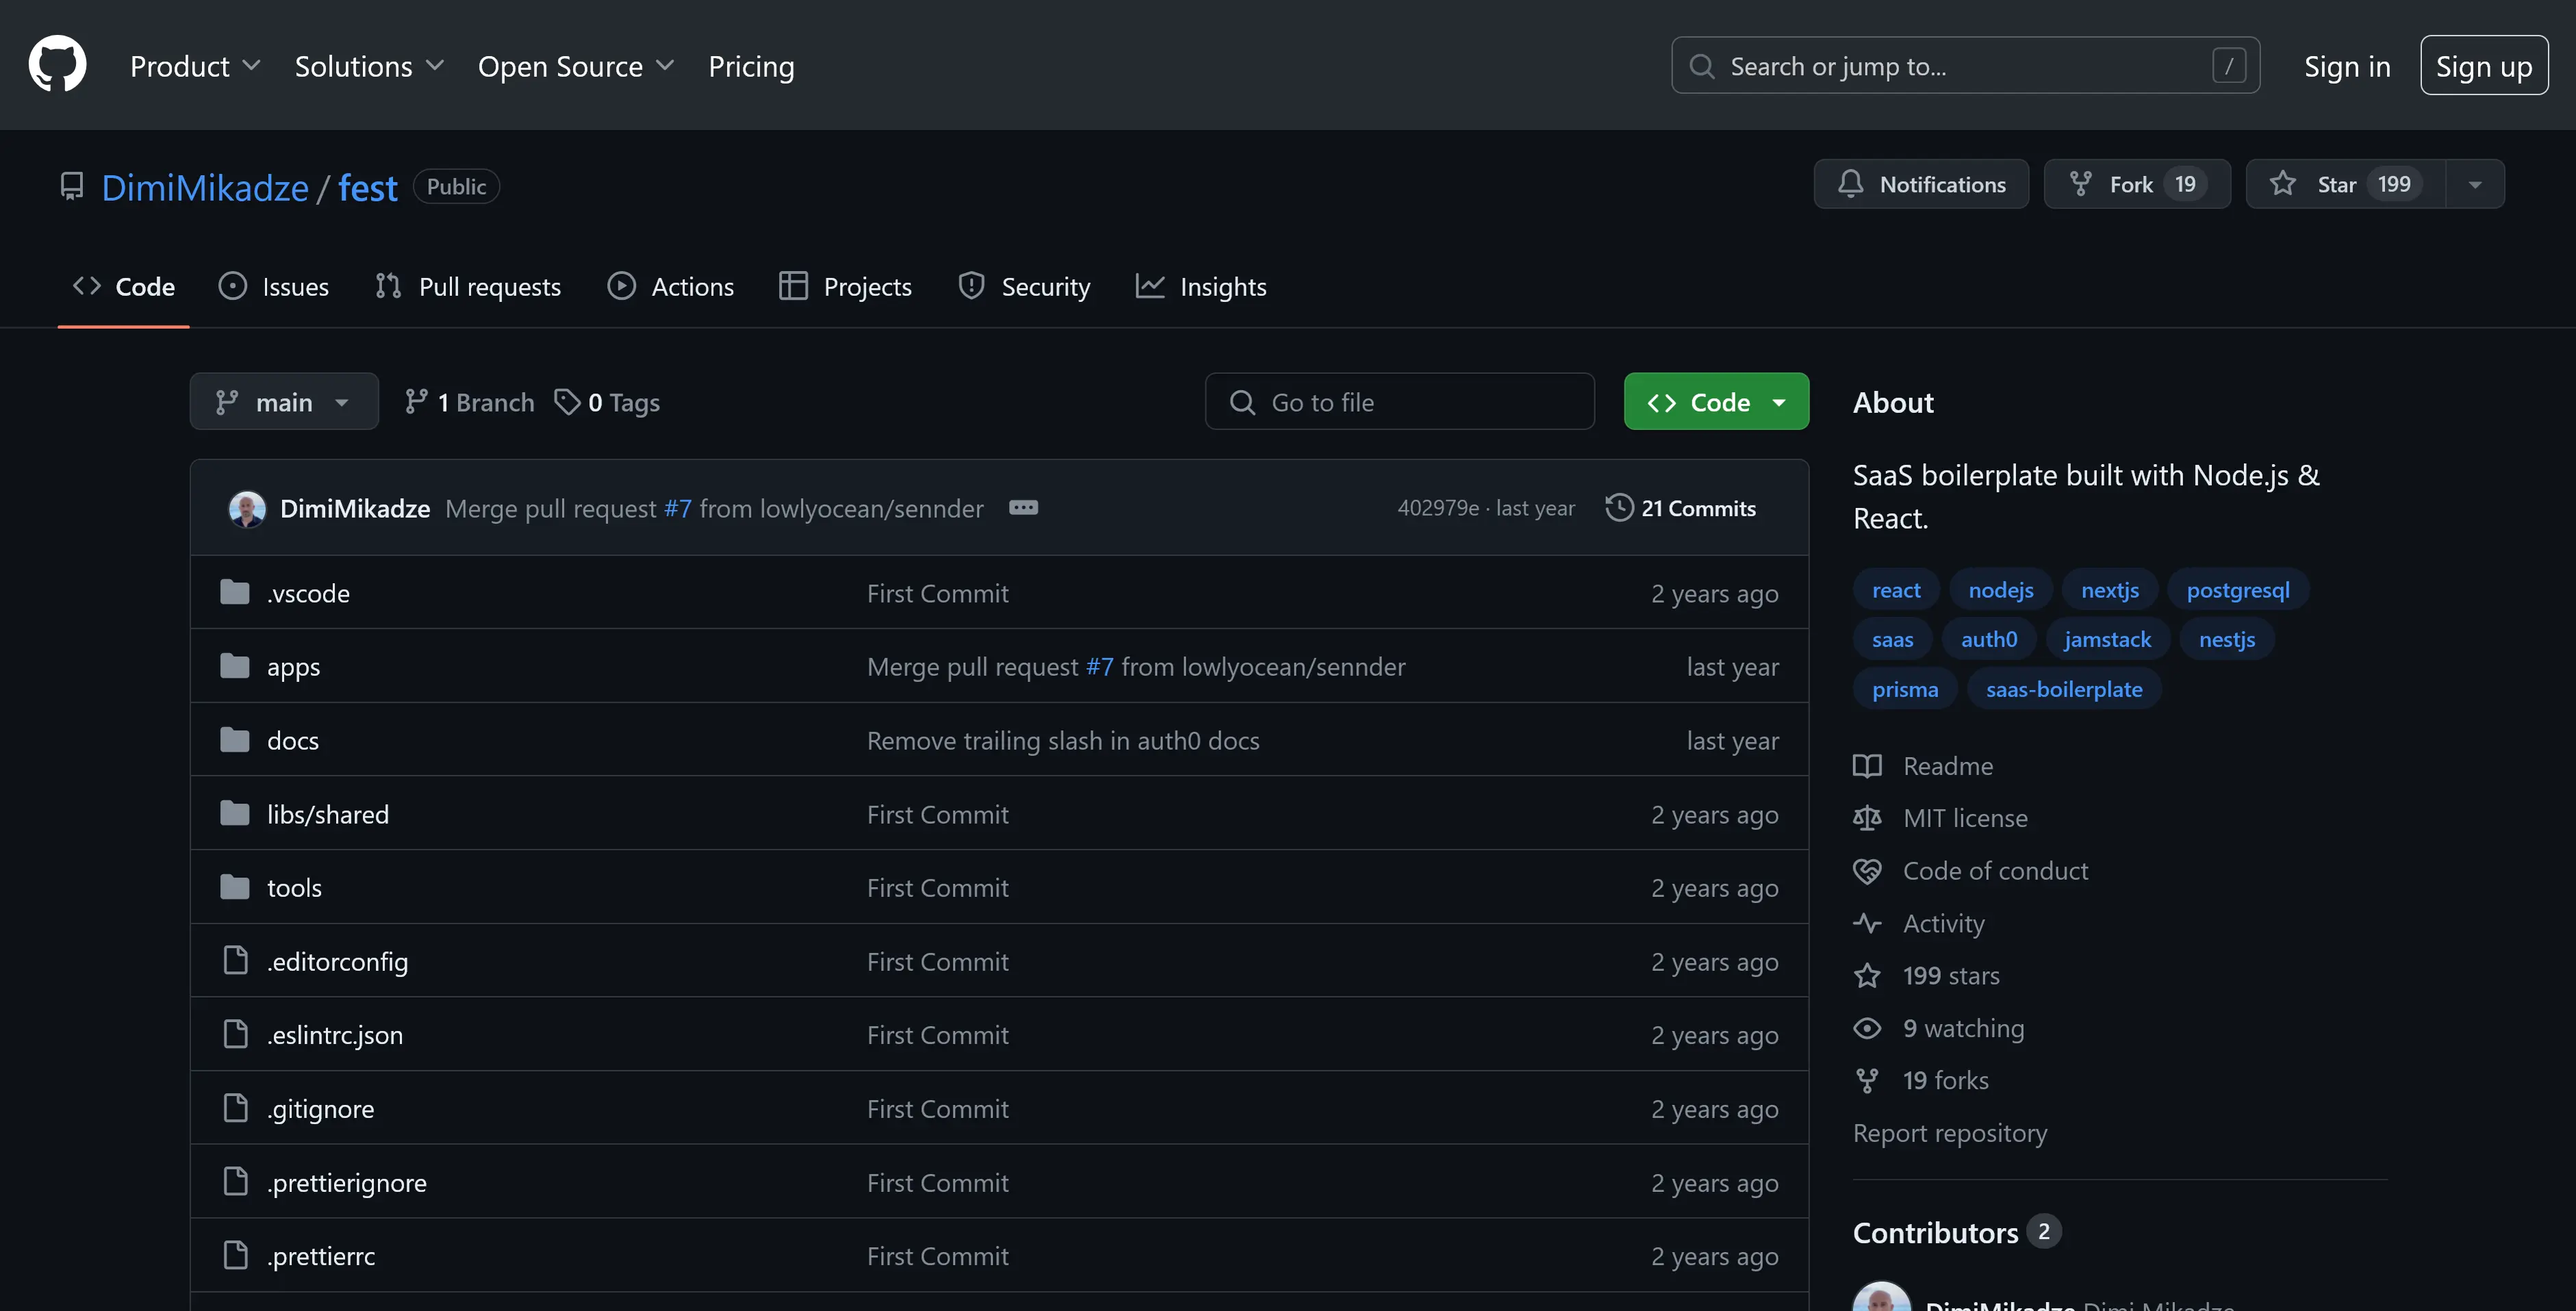Open the star lists dropdown arrow
Image resolution: width=2576 pixels, height=1311 pixels.
coord(2474,184)
